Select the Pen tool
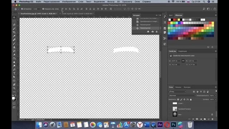 tap(14, 70)
